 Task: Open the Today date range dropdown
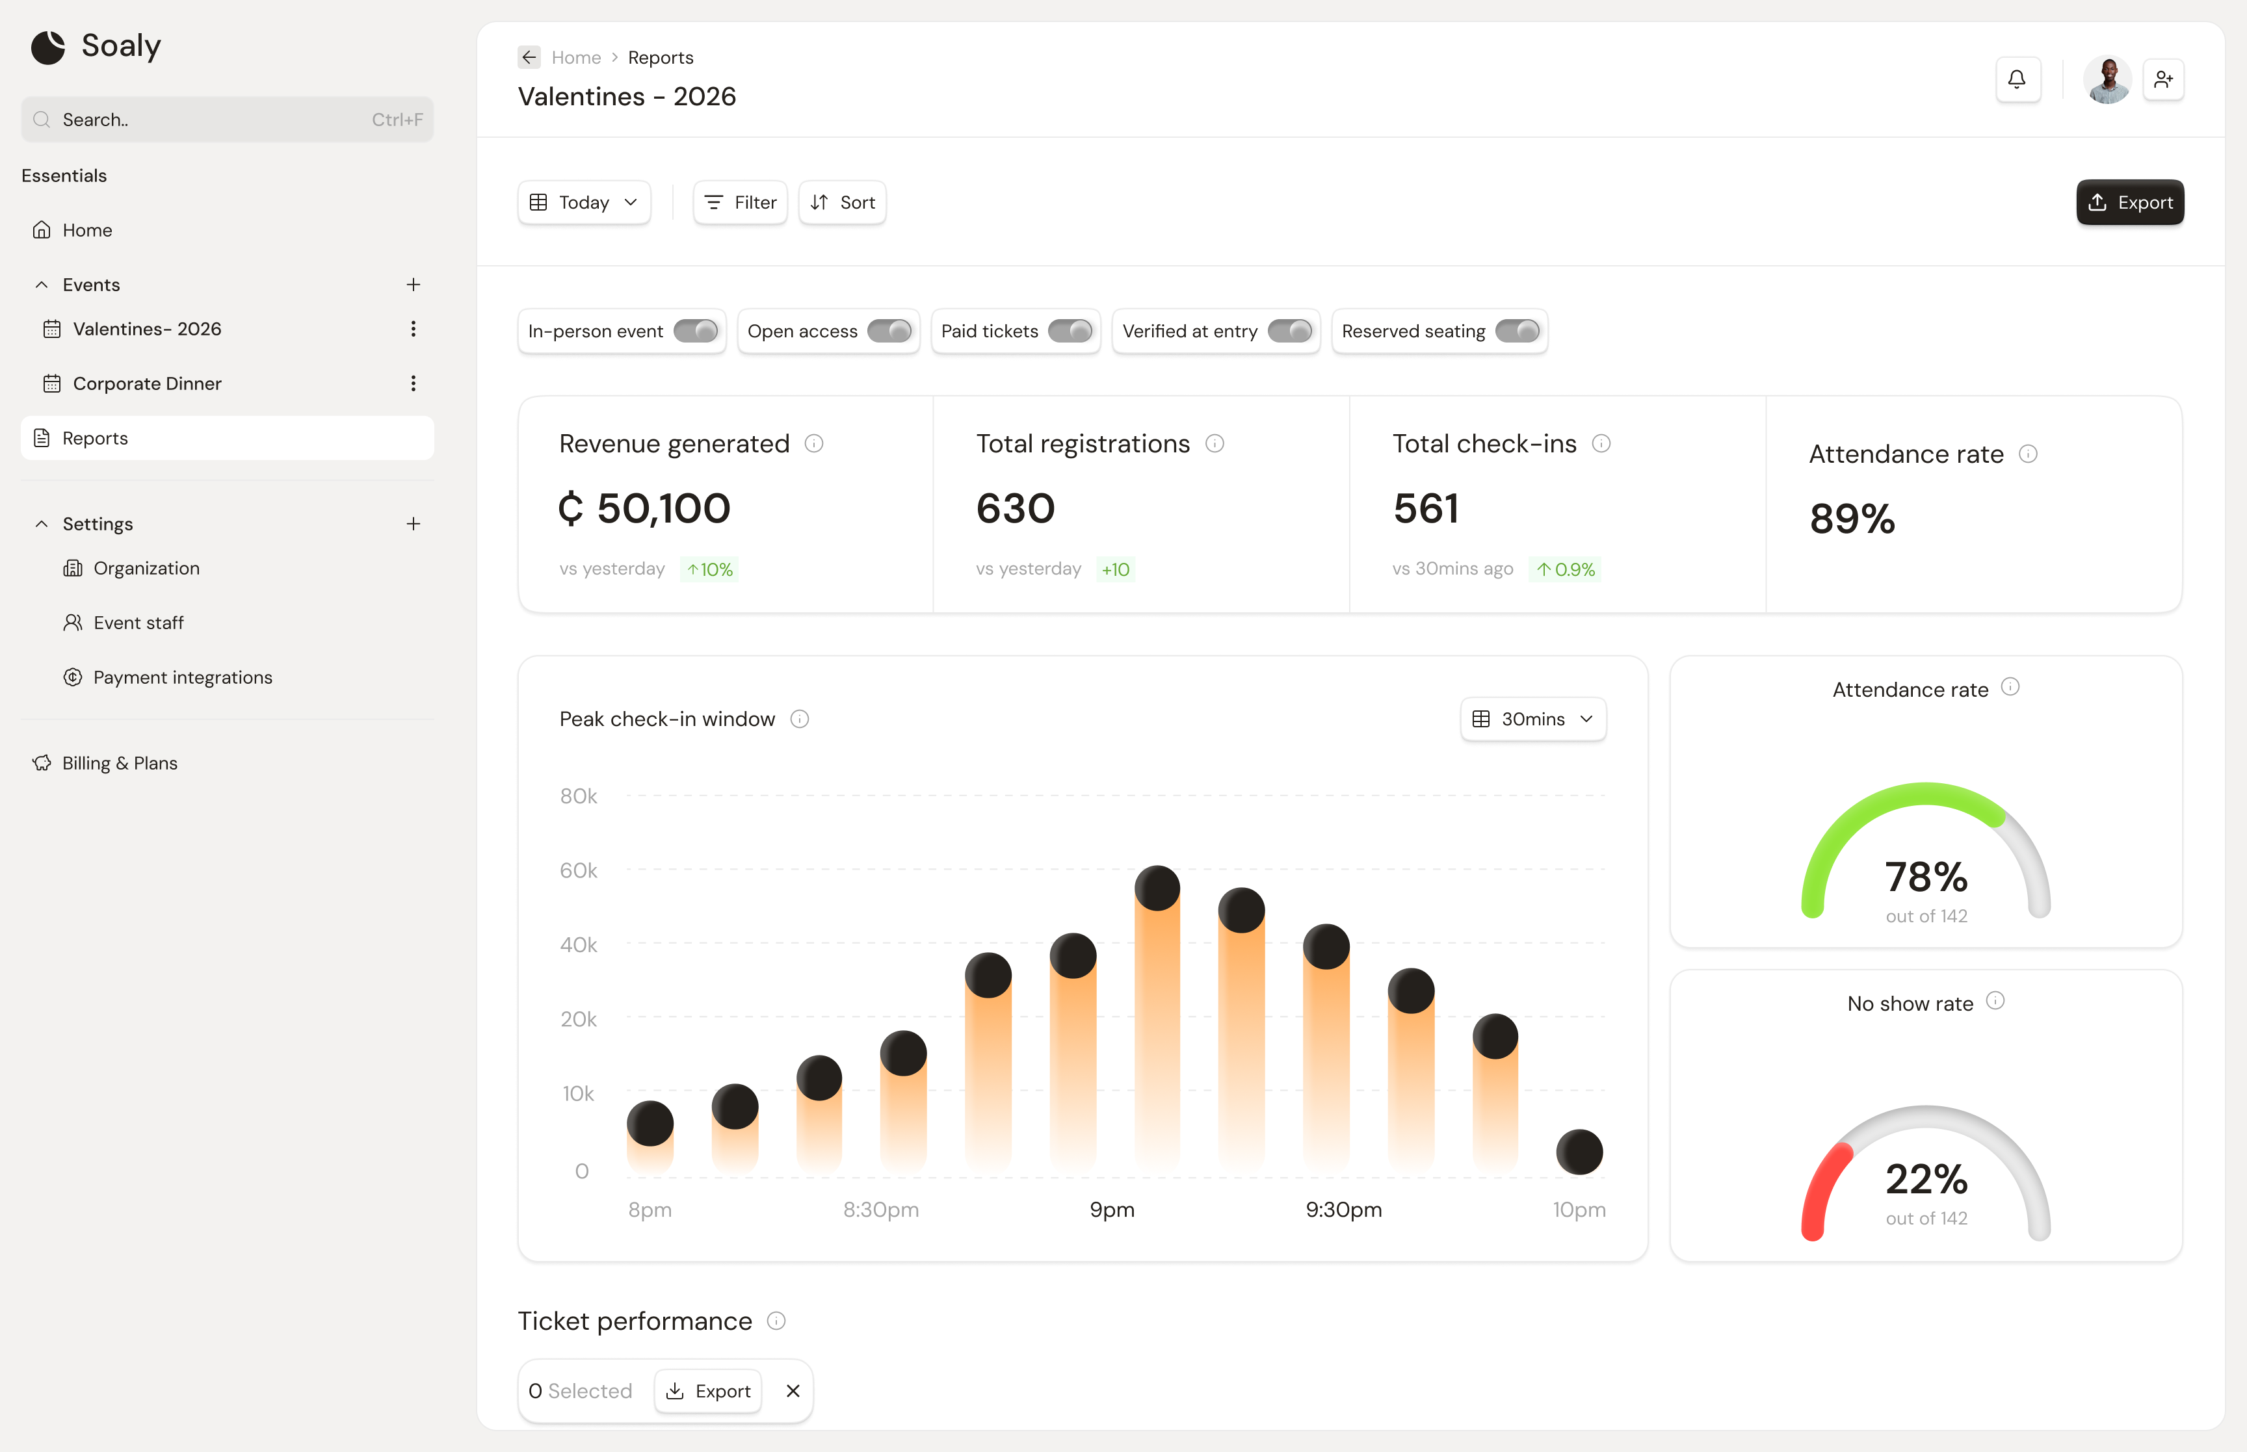coord(584,203)
